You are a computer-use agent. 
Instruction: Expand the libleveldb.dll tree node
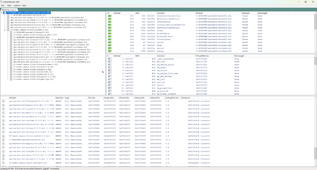pyautogui.click(x=8, y=71)
